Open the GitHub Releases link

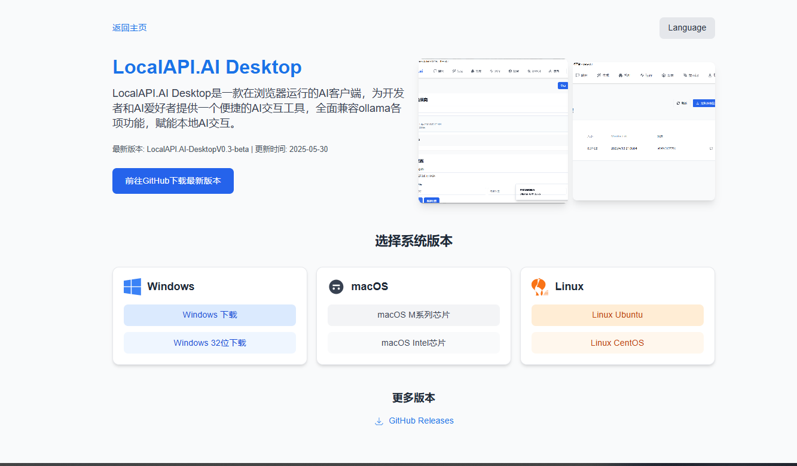click(421, 421)
